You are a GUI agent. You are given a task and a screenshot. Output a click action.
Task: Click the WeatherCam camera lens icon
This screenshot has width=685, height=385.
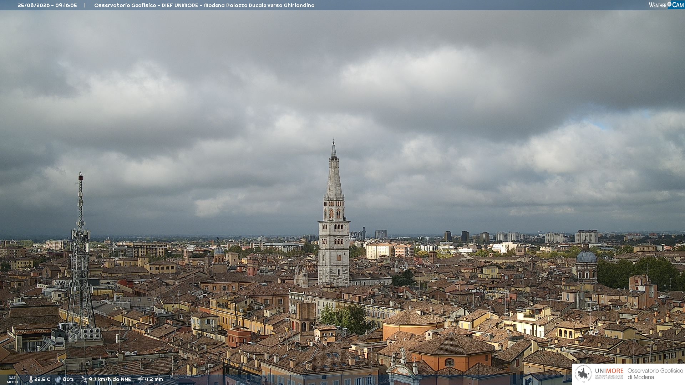(669, 4)
